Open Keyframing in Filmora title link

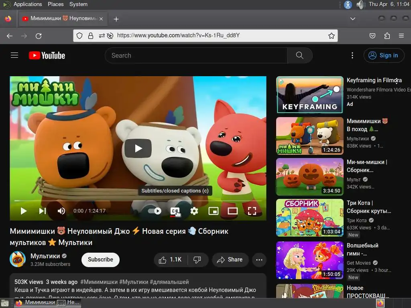tap(374, 80)
